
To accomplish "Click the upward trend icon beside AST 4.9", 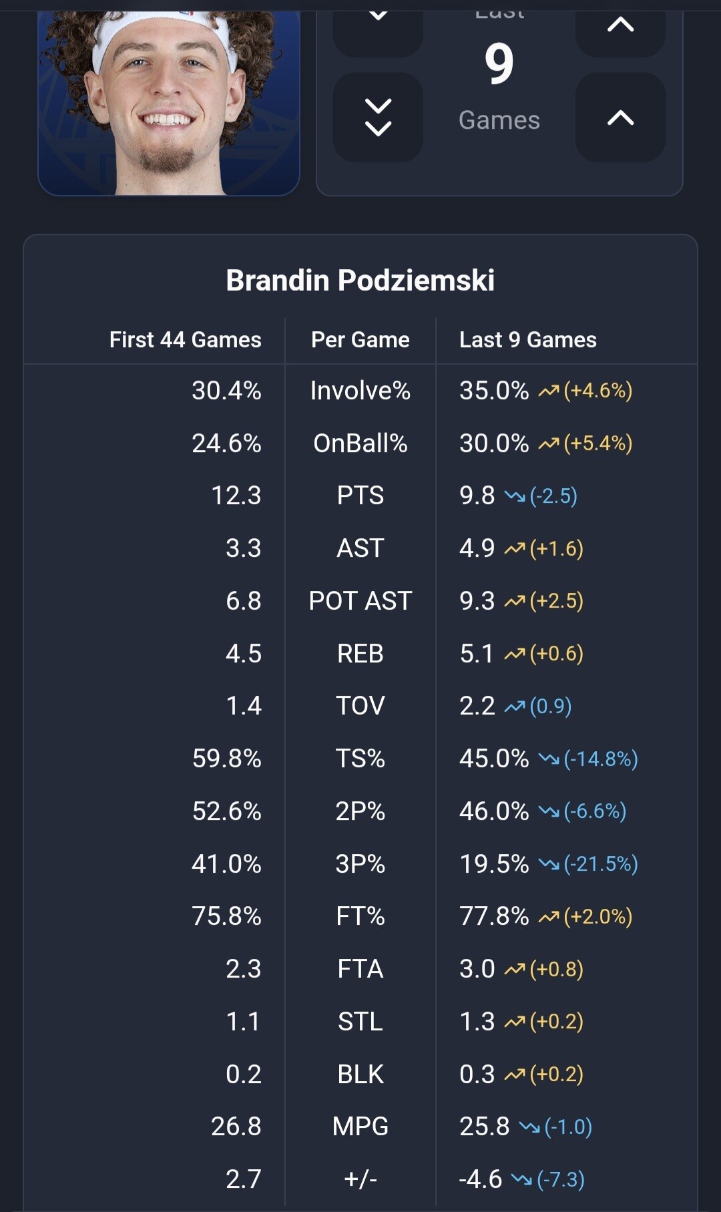I will pos(515,549).
